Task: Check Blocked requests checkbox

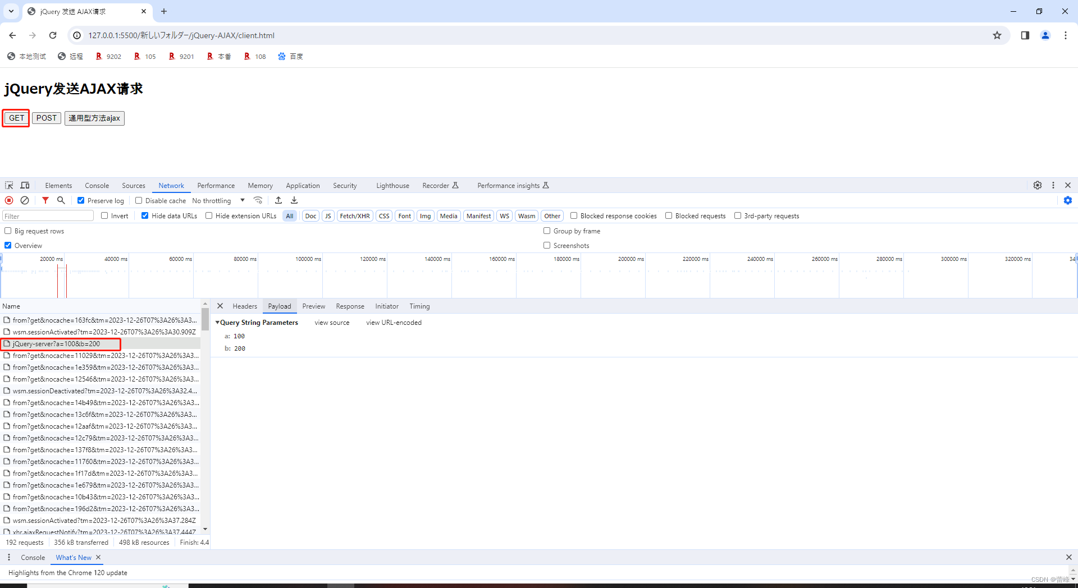Action: click(669, 215)
